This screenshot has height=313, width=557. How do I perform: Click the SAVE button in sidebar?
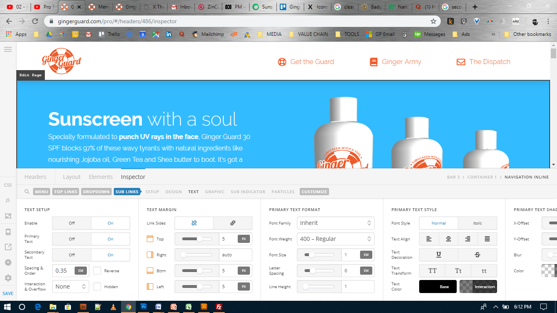8,293
